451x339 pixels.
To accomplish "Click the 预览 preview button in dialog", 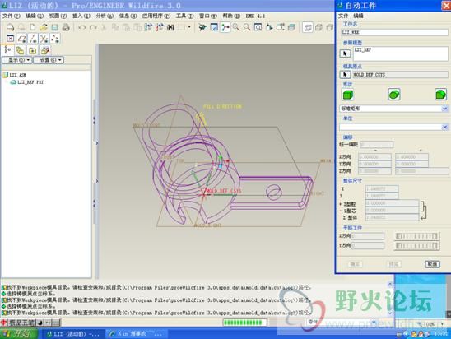I will click(393, 264).
